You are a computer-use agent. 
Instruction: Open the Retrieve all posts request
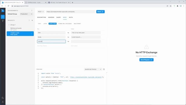point(20,29)
